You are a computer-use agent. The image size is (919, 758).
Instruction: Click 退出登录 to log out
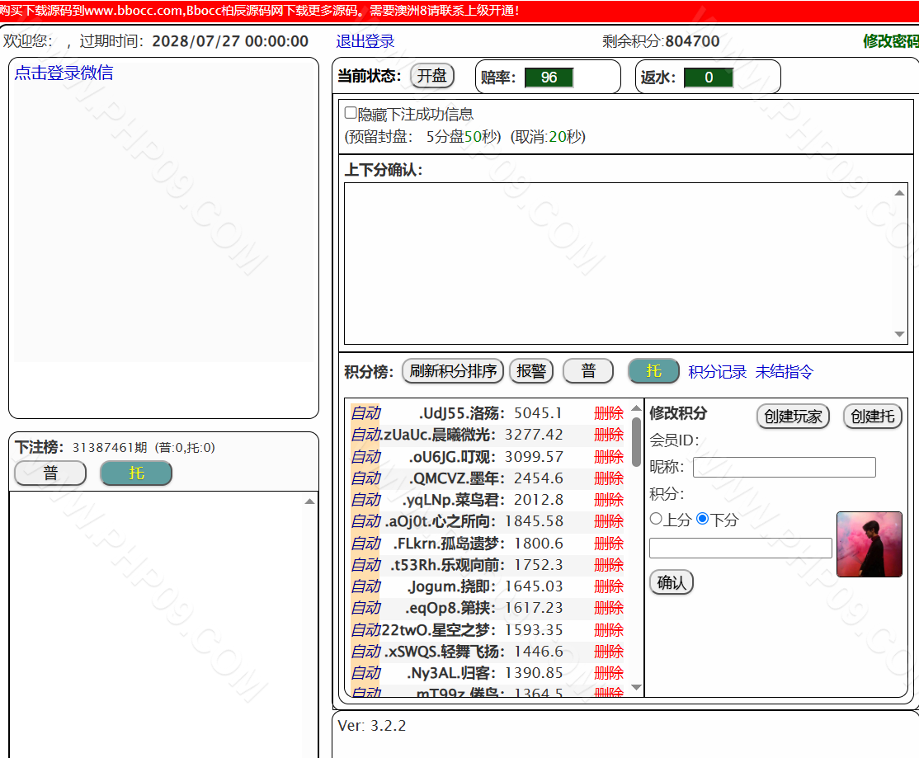365,41
